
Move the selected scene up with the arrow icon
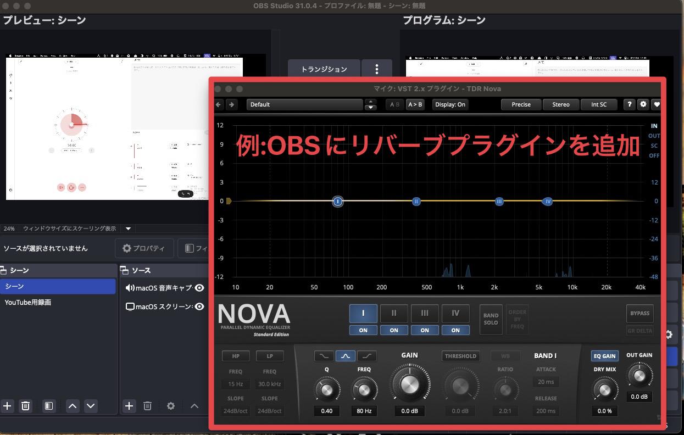pyautogui.click(x=73, y=406)
